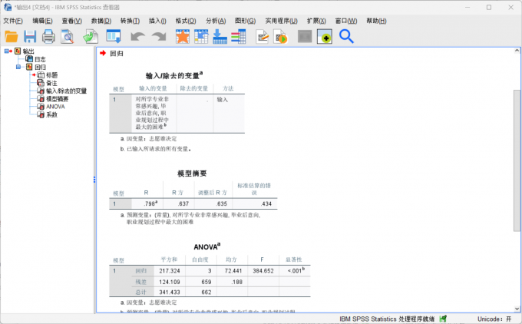Open the 转换(T) menu
This screenshot has width=522, height=324.
[x=130, y=21]
